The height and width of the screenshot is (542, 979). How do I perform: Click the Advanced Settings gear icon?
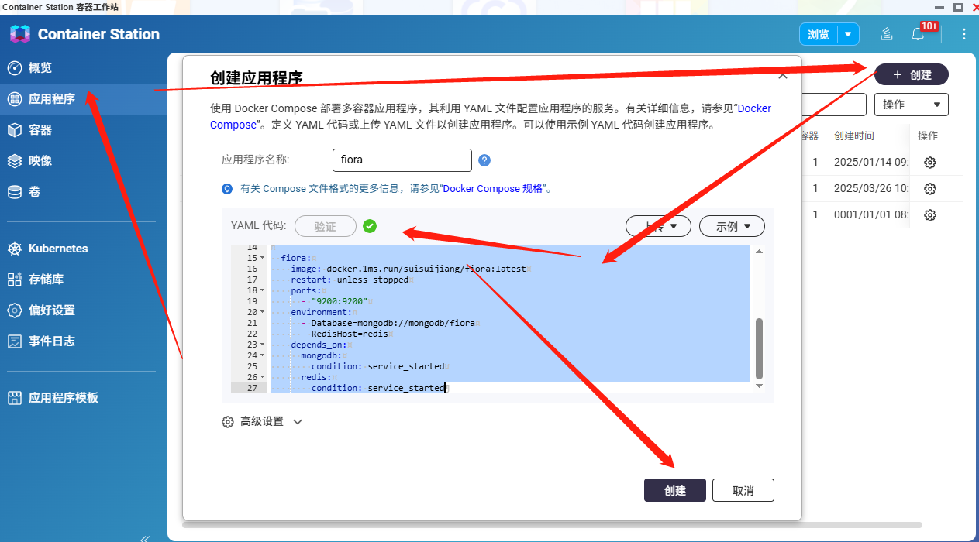pyautogui.click(x=228, y=422)
